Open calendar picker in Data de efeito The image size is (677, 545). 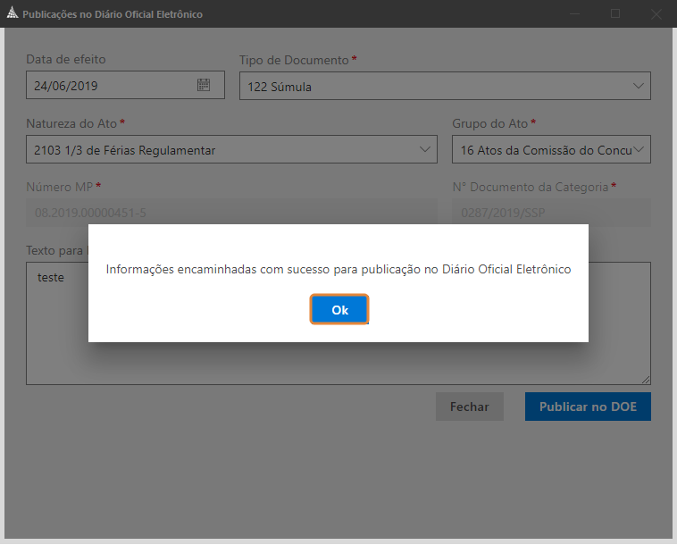(204, 85)
